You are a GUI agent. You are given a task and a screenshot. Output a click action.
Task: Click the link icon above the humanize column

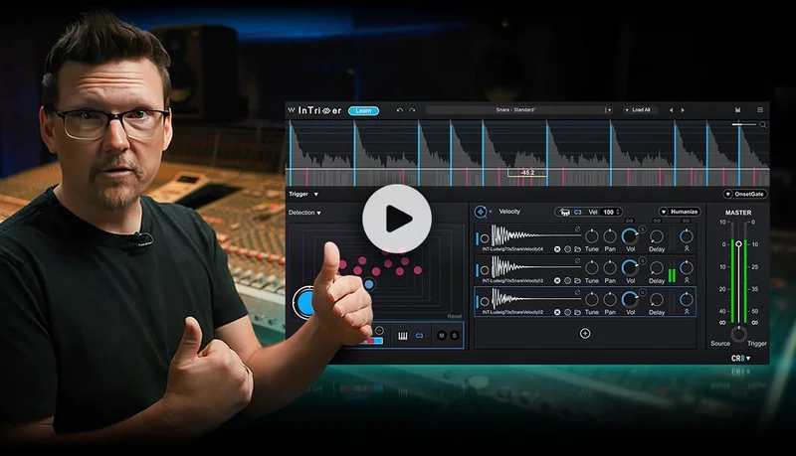[686, 221]
